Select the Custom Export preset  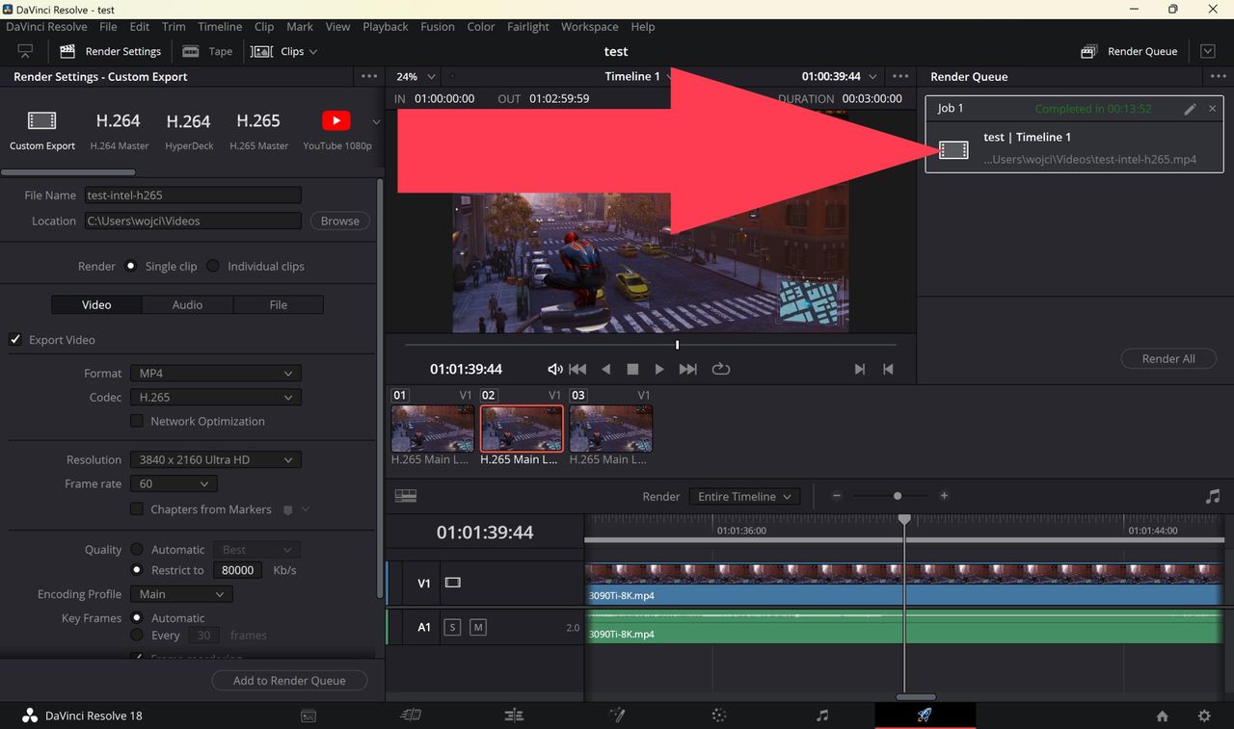click(42, 130)
